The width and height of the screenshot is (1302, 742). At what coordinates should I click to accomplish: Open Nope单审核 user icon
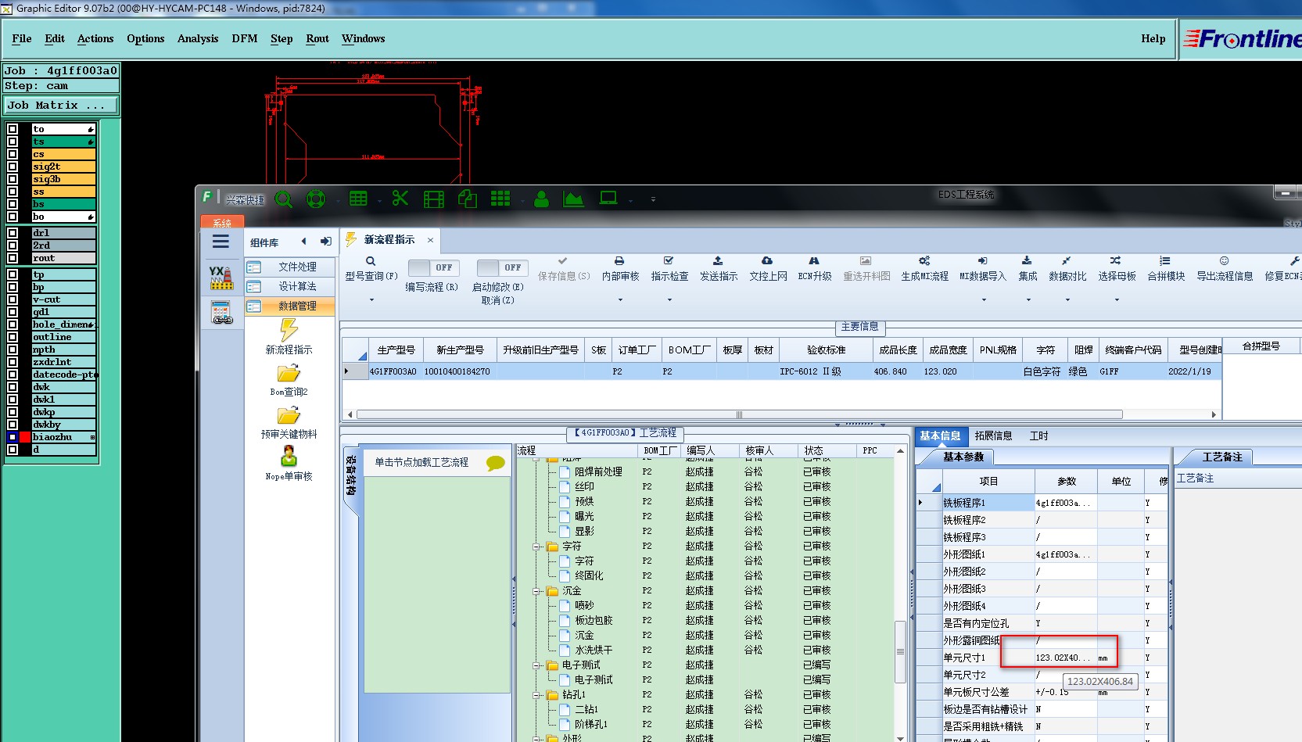(289, 456)
